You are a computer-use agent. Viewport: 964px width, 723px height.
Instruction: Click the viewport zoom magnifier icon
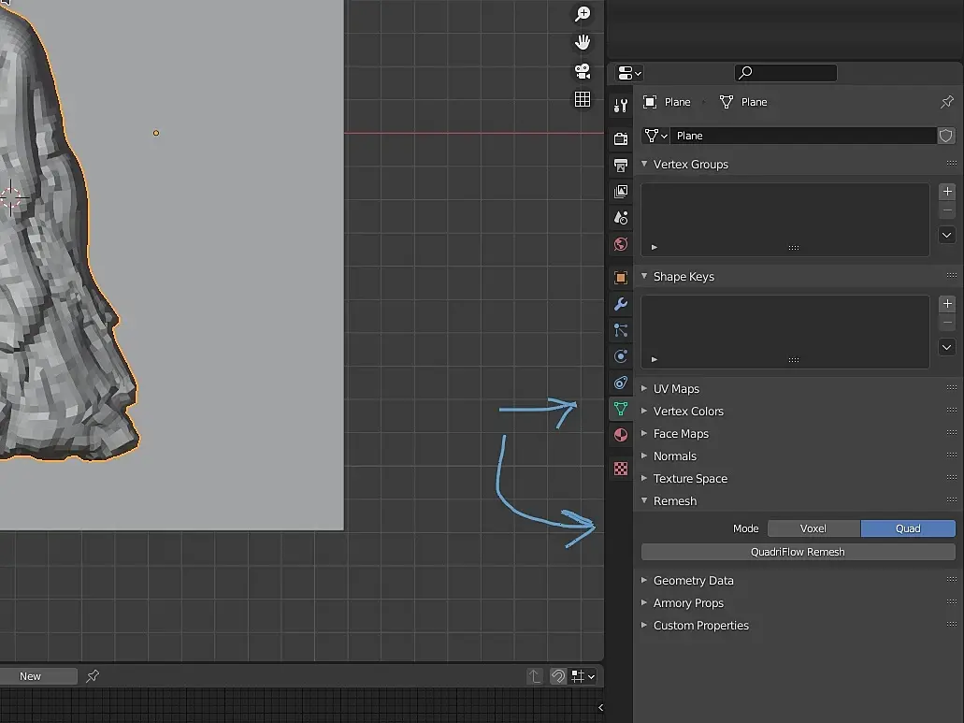[583, 13]
